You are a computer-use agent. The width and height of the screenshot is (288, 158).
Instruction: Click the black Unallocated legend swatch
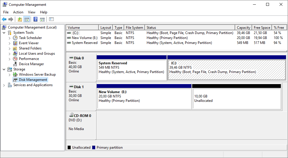point(69,148)
